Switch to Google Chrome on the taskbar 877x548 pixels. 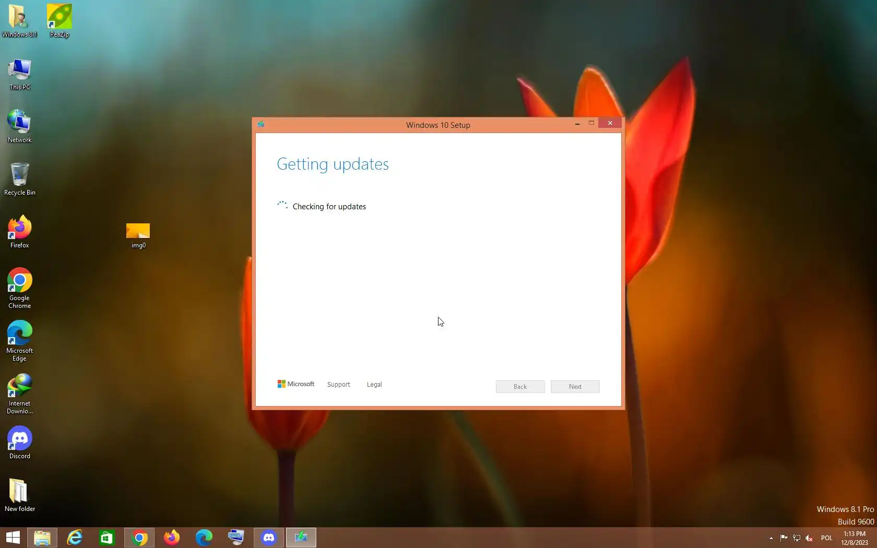(139, 538)
